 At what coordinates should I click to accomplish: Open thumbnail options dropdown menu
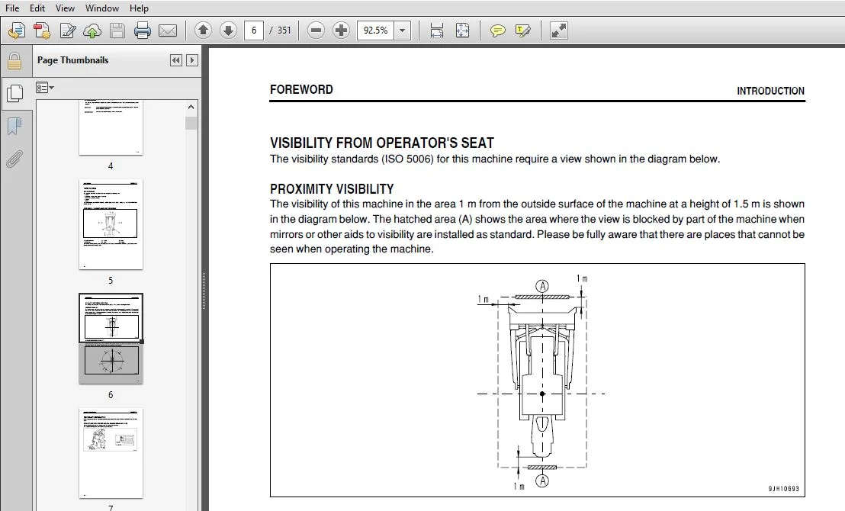point(45,87)
